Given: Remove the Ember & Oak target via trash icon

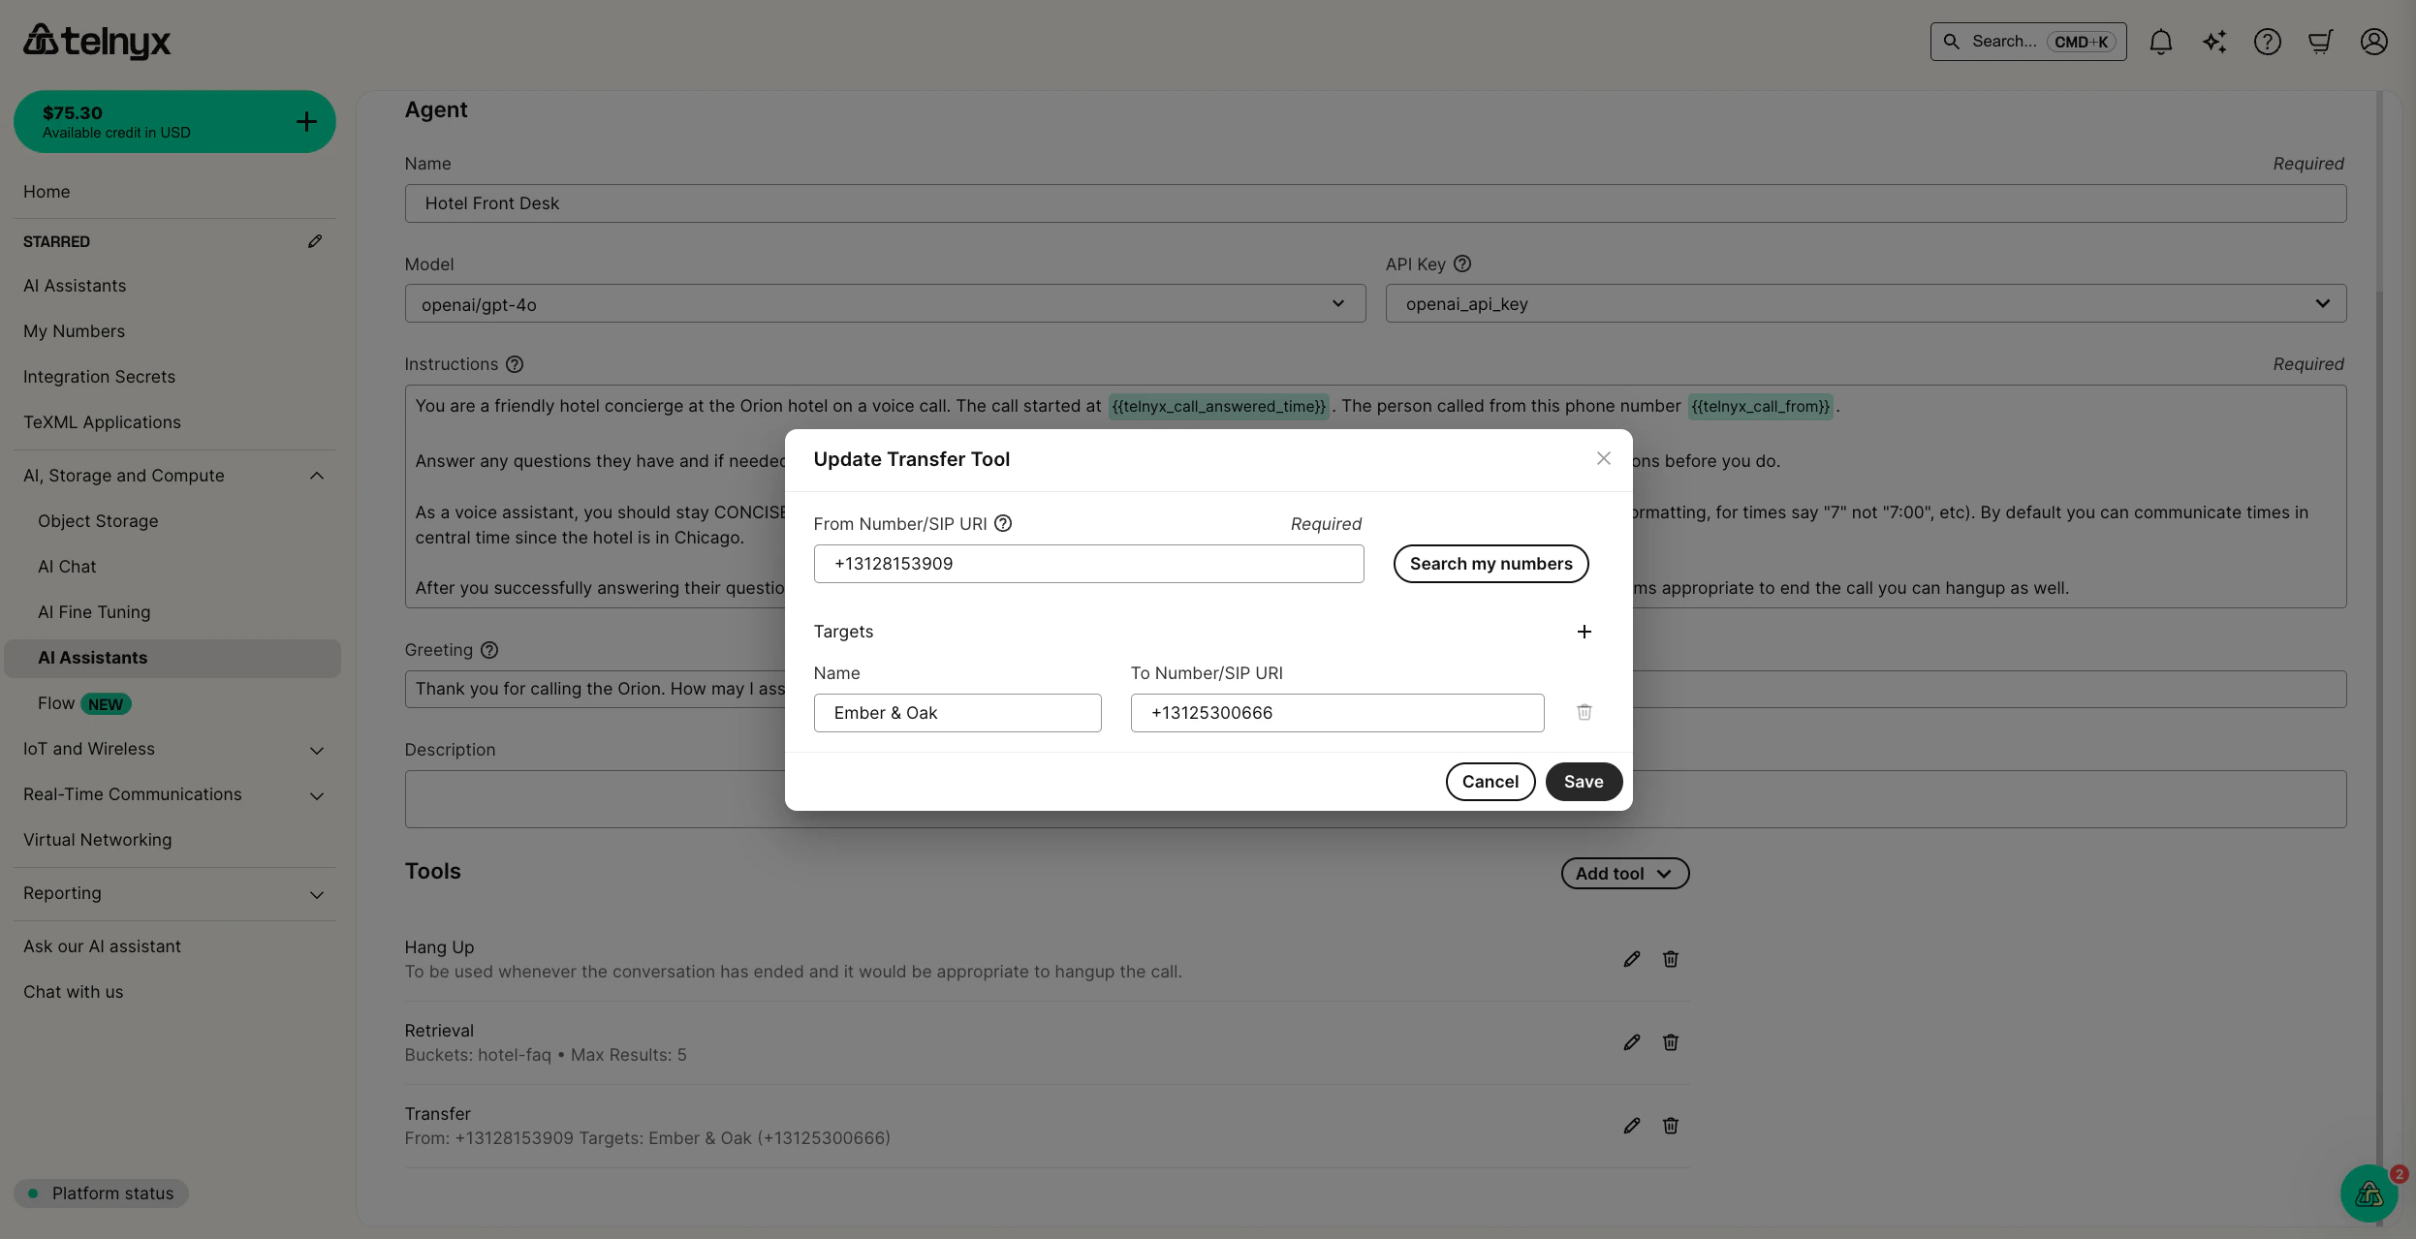Looking at the screenshot, I should click(1584, 712).
